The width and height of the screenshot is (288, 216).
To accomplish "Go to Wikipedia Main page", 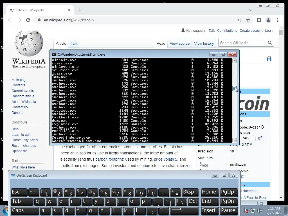I will pyautogui.click(x=19, y=80).
